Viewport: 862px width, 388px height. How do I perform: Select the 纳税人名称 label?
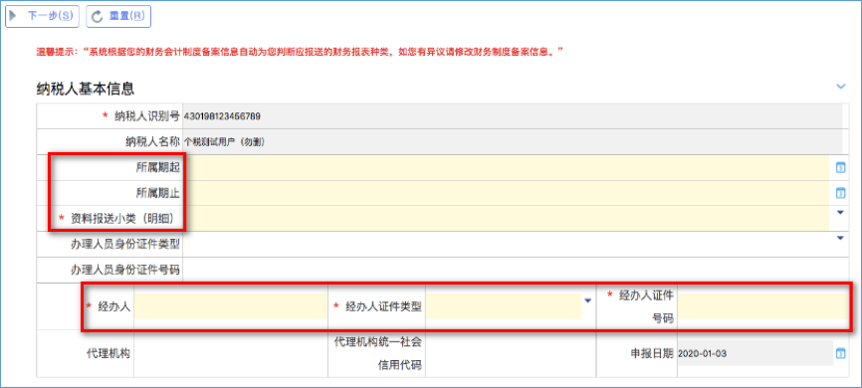(152, 142)
